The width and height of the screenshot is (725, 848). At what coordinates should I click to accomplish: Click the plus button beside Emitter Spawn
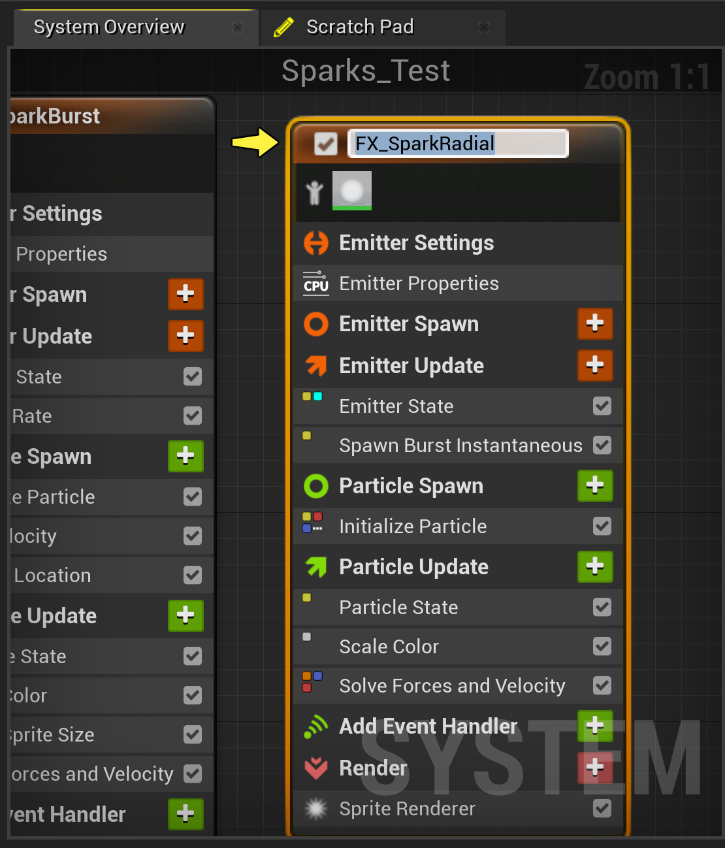click(594, 323)
